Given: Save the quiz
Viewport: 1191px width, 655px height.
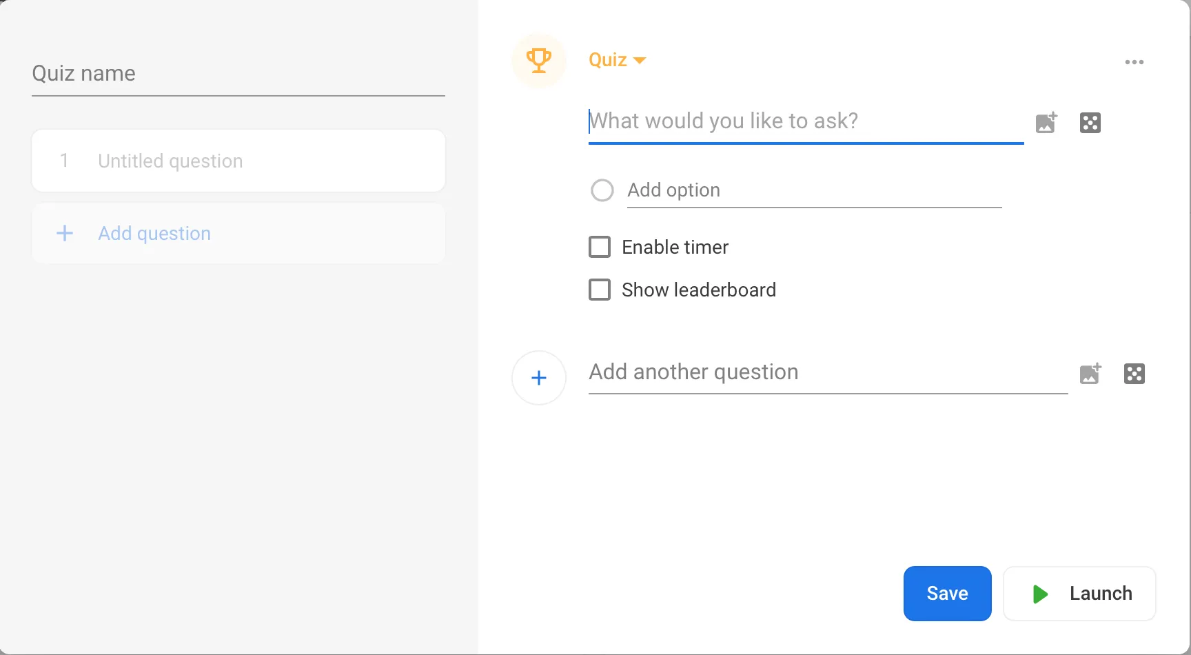Looking at the screenshot, I should pos(947,594).
